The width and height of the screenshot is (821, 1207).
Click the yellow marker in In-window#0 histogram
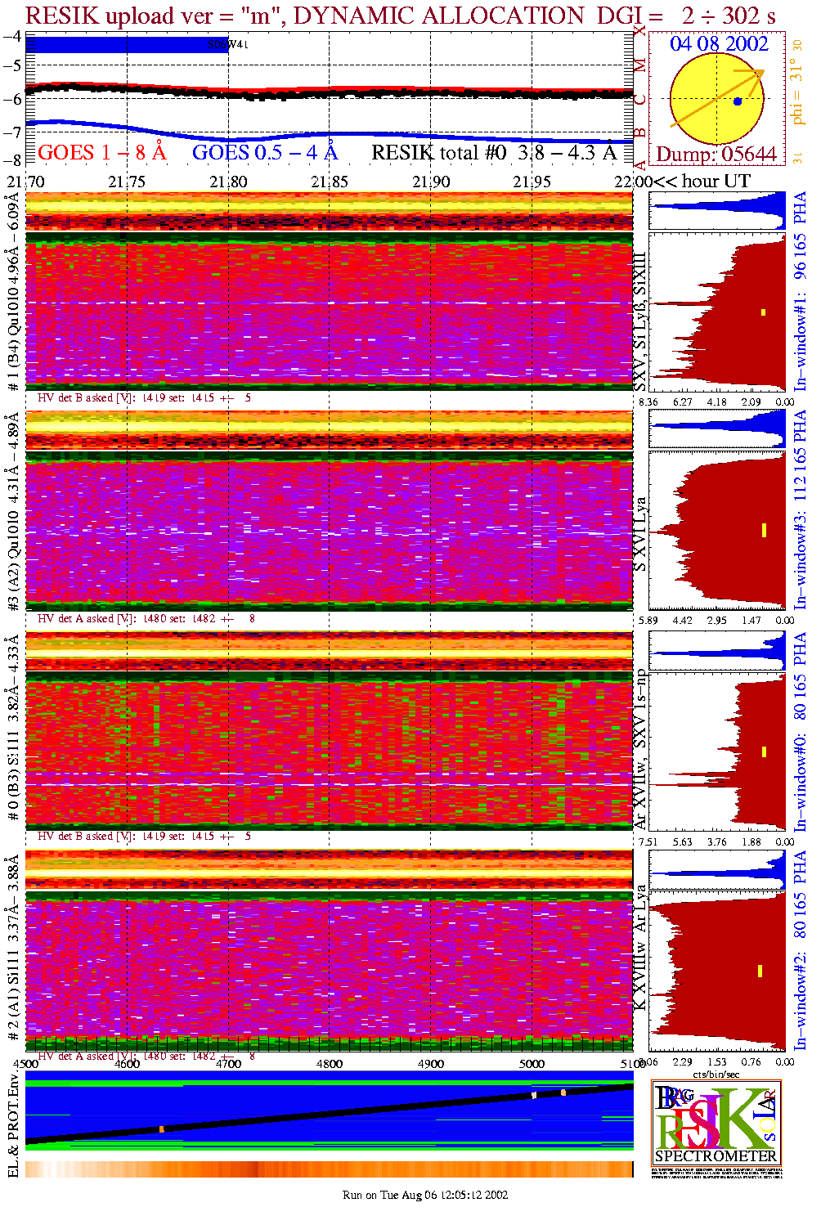pyautogui.click(x=764, y=752)
